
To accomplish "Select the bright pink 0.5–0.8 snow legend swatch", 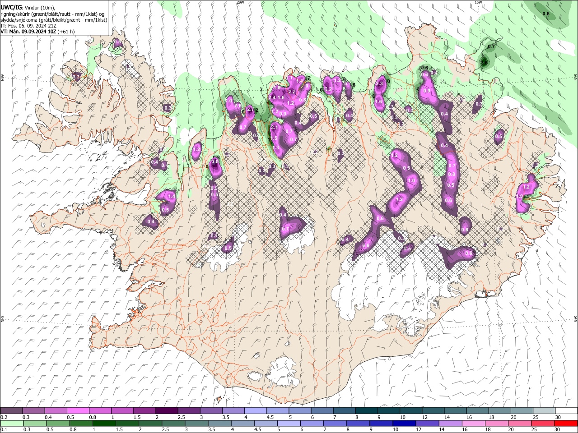I will 78,410.
